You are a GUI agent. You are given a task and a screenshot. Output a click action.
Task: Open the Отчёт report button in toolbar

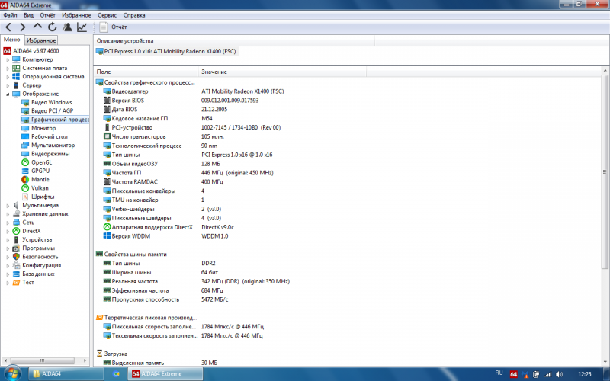click(x=113, y=27)
